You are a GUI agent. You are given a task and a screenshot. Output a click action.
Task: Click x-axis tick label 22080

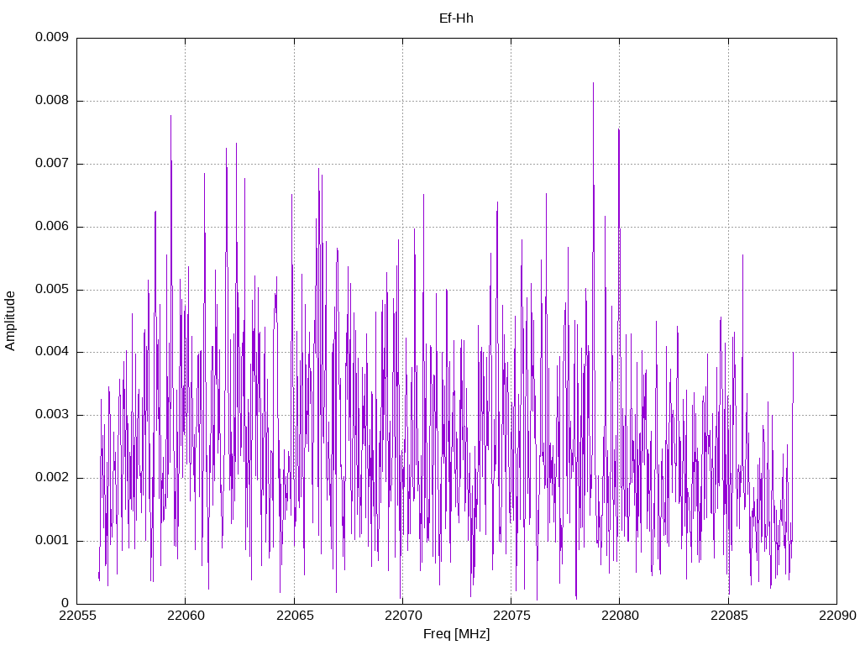(x=620, y=616)
